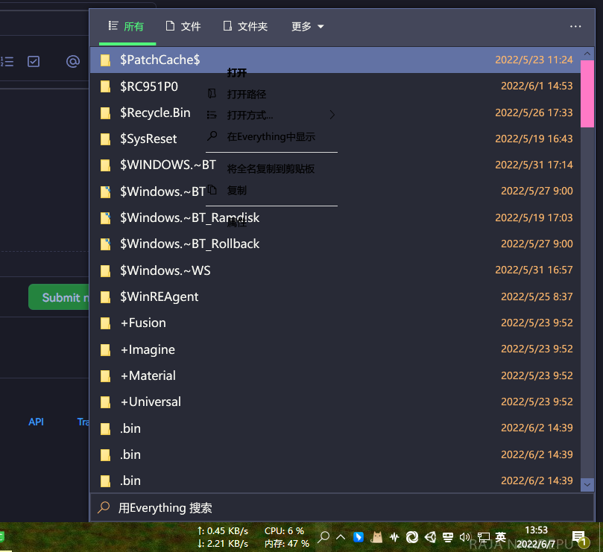Switch to the 文件夹 tab
The height and width of the screenshot is (552, 603).
(x=245, y=27)
